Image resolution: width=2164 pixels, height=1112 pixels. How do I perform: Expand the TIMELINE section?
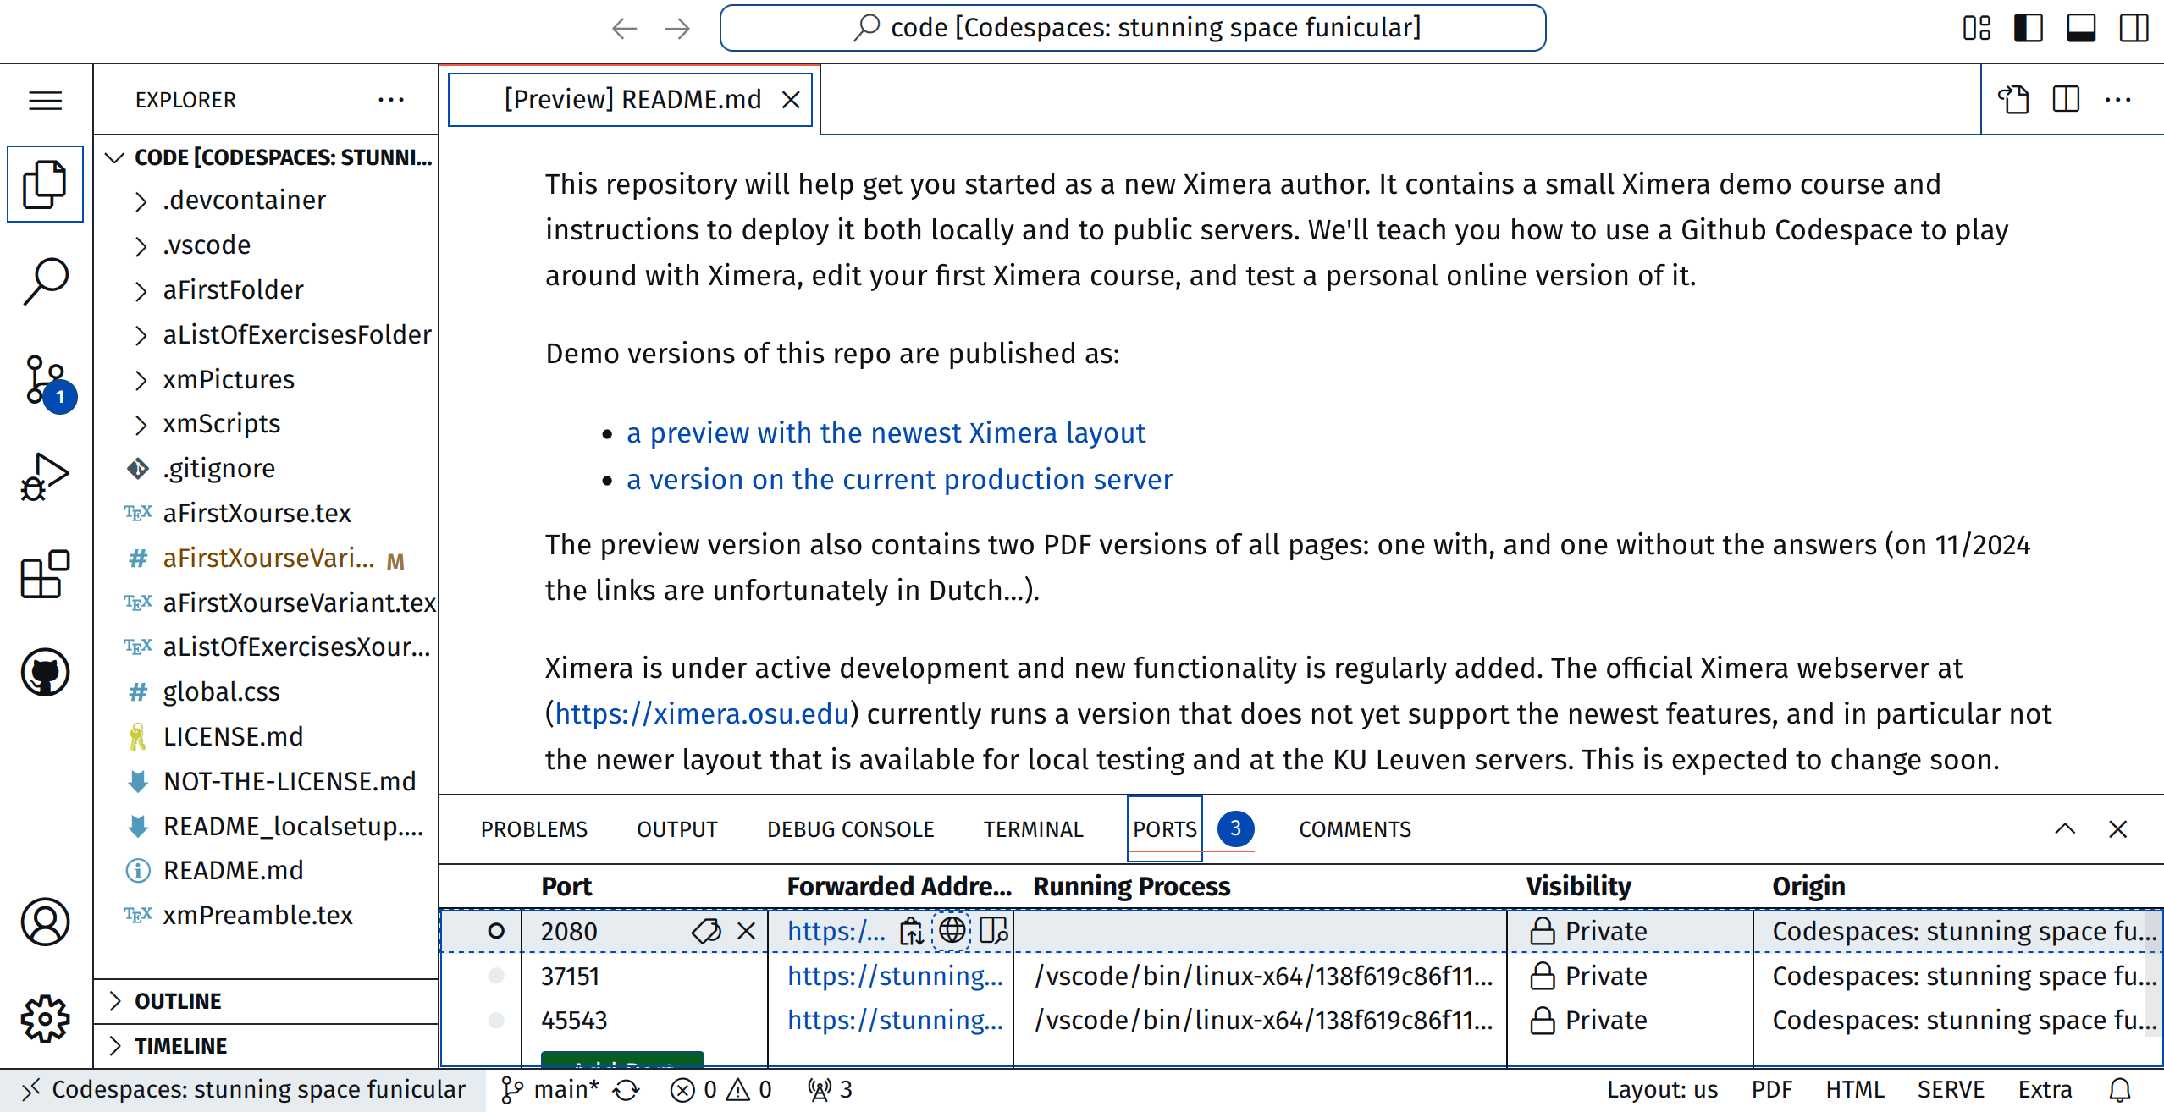click(x=179, y=1046)
